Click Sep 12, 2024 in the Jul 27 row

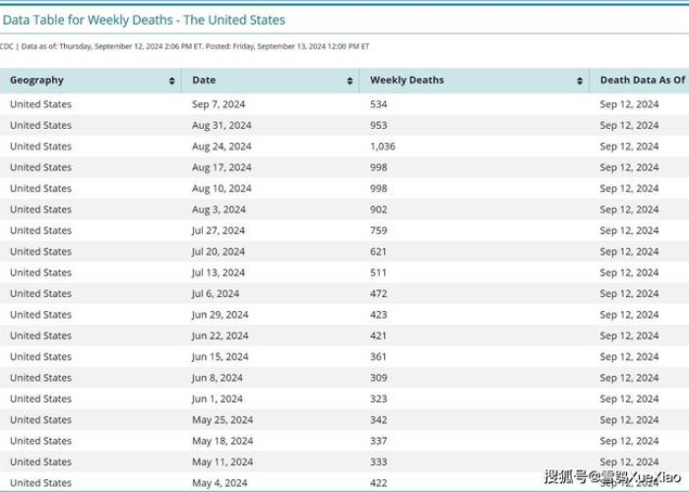coord(629,230)
